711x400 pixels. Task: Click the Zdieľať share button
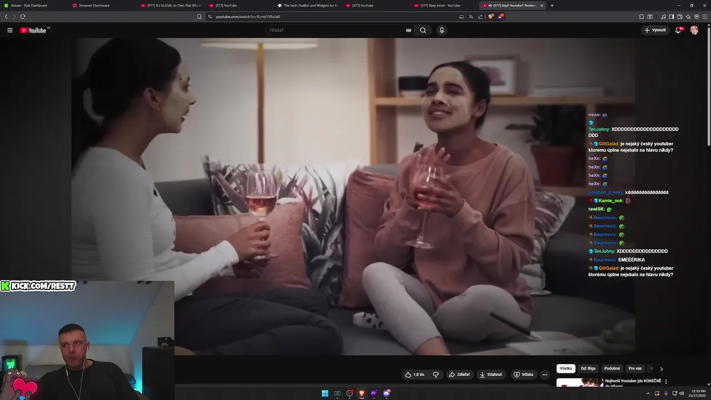tap(459, 374)
